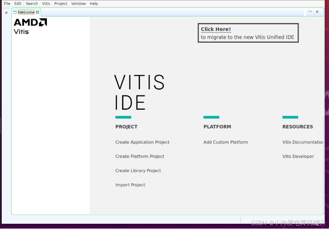
Task: Click Add Custom Platform
Action: (226, 142)
